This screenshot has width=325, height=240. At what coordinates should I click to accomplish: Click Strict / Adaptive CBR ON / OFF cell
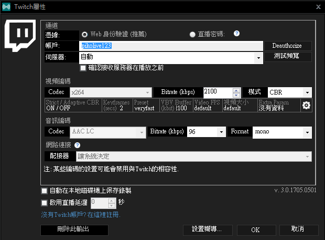[73, 106]
